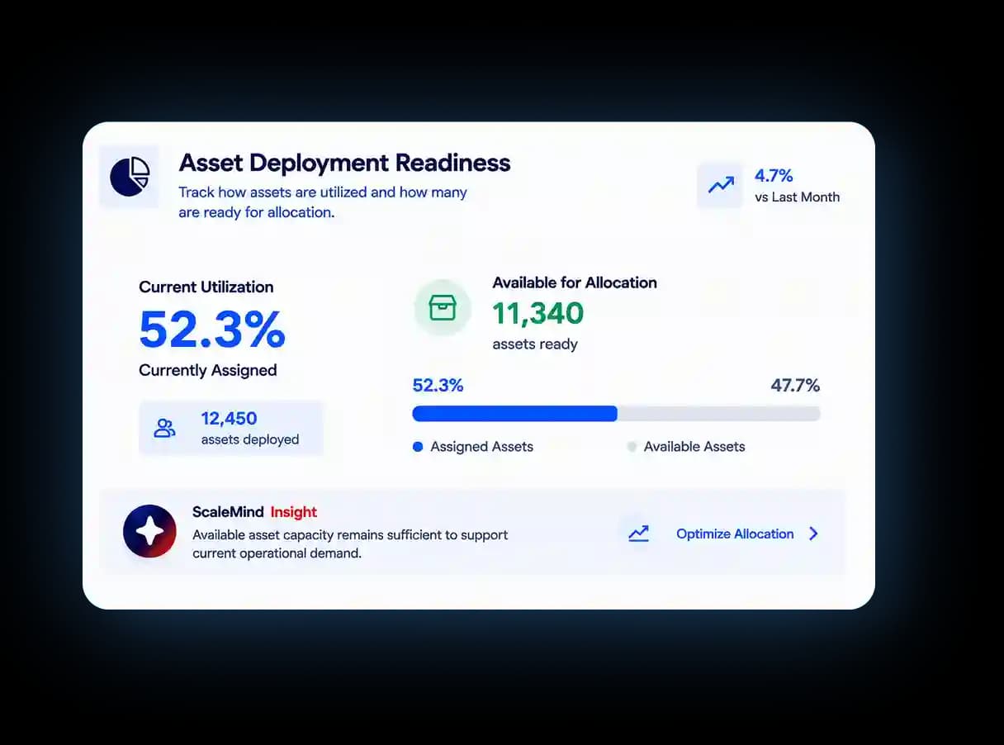Click the large 52.3% utilization figure

(x=212, y=329)
